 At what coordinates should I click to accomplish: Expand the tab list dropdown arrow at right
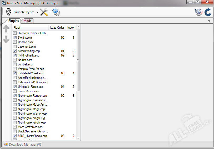click(209, 21)
